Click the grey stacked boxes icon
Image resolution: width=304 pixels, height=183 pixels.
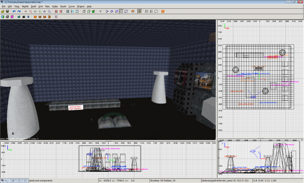click(x=7, y=17)
